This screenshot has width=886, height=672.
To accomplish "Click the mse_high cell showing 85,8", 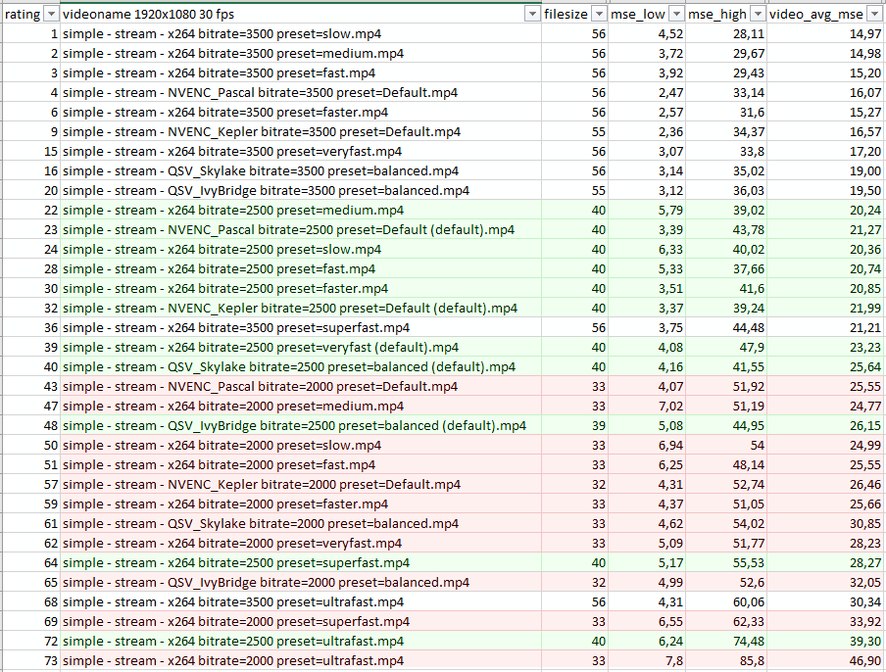I will click(745, 661).
